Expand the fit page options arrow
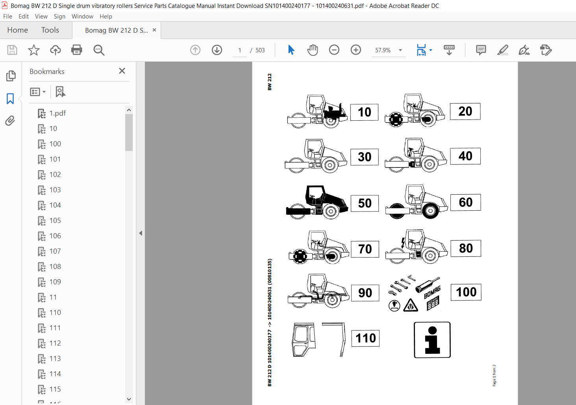This screenshot has width=576, height=405. point(431,50)
